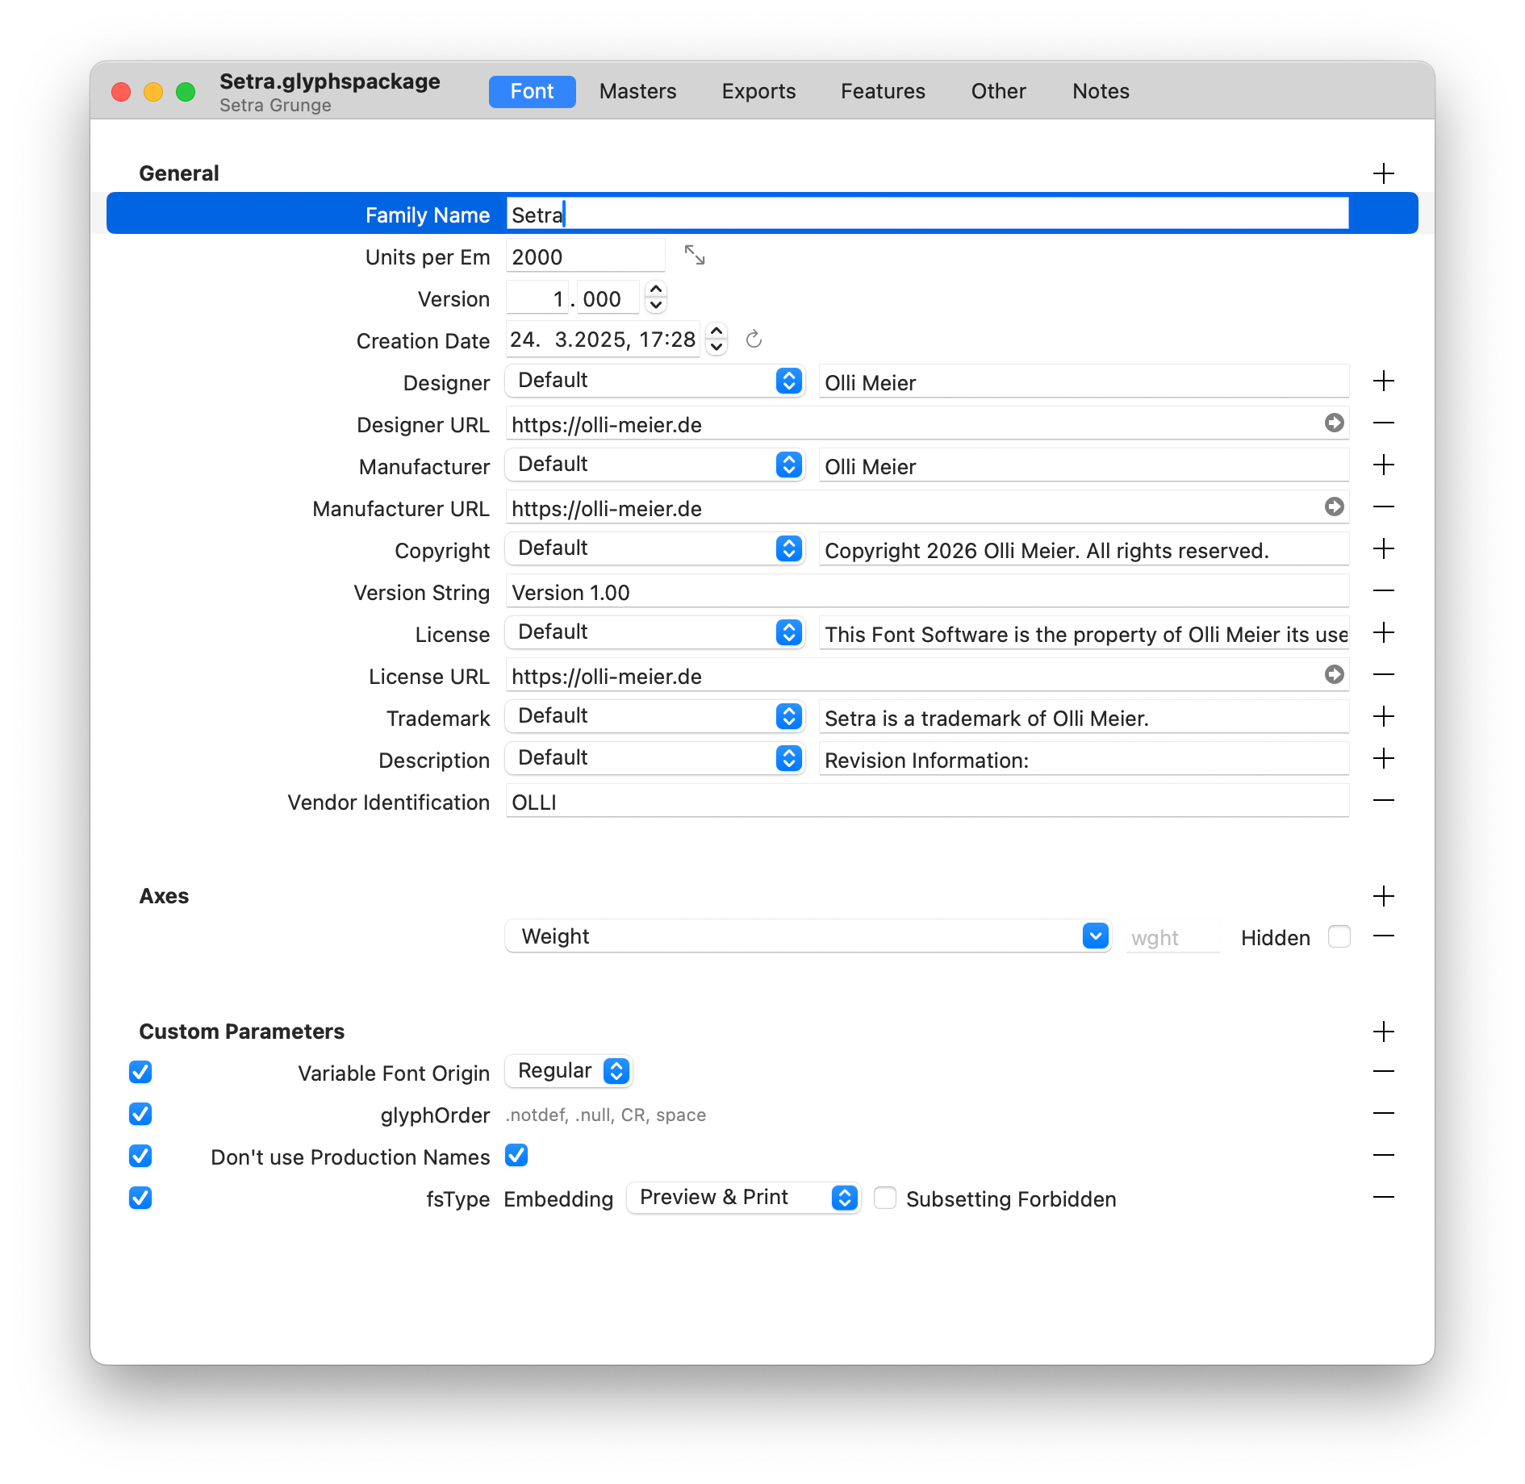Click the refresh icon beside Creation Date
Screen dimensions: 1525x1484
pyautogui.click(x=754, y=340)
